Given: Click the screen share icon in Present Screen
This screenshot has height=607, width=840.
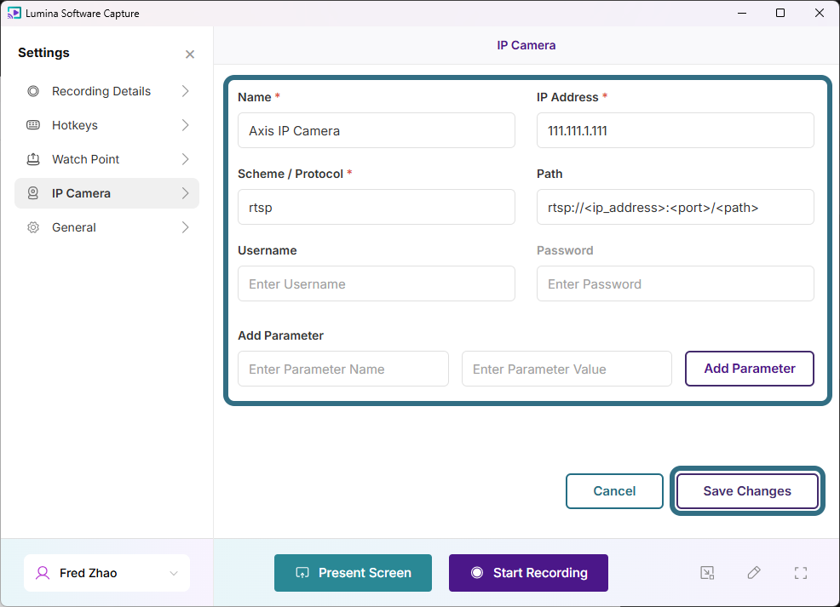Looking at the screenshot, I should (302, 573).
